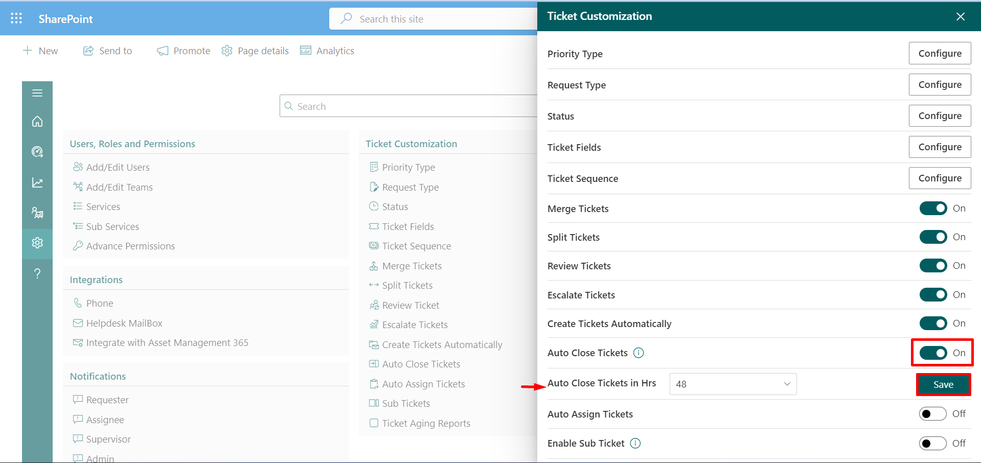Click the Send to share icon
Screen dimensions: 981x463
point(88,51)
